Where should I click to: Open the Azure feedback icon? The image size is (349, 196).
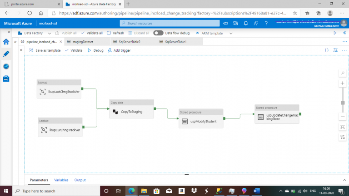[x=256, y=23]
